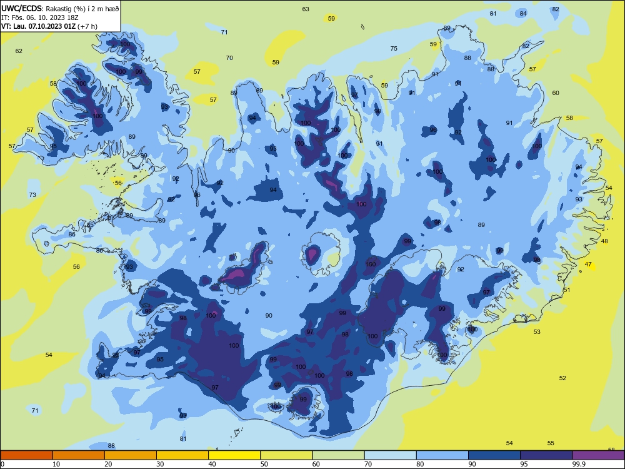Click the 80–90% blue legend swatch
This screenshot has width=625, height=469.
tap(442, 455)
